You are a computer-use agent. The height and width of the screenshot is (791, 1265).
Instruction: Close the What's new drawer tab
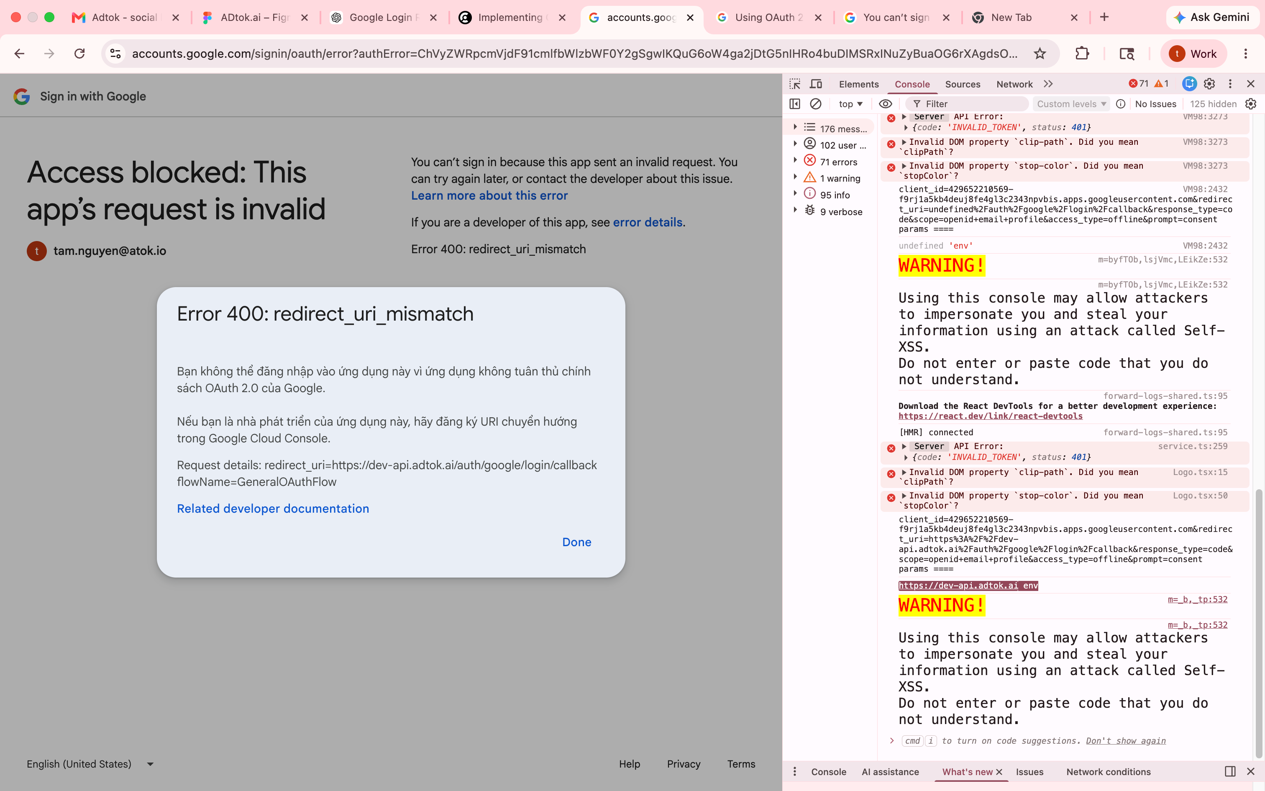click(999, 772)
